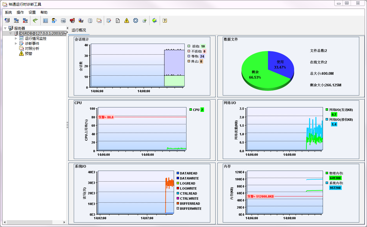This screenshot has width=367, height=227.
Task: Click the blank document toolbar icon
Action: (118, 20)
